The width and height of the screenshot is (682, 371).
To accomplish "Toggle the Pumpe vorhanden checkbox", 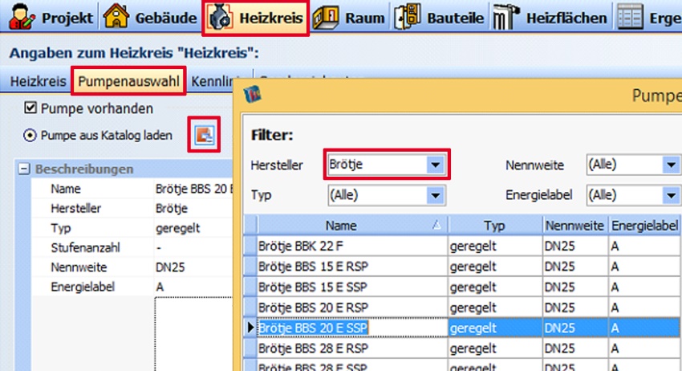I will [30, 108].
